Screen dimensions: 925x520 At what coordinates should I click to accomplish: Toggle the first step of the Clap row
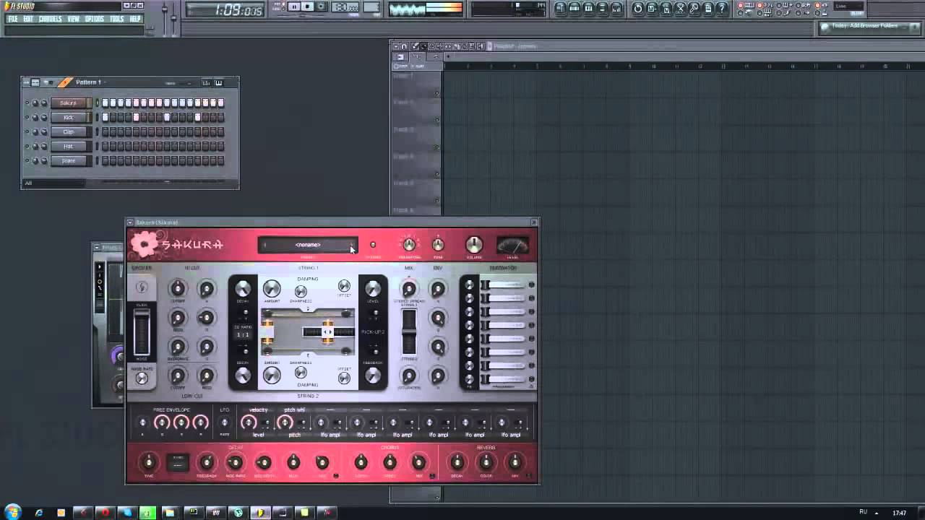coord(105,131)
